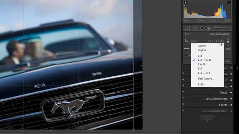Select the 2 x 10 custom ratio
Viewport: 239px width, 134px height.
pos(208,84)
